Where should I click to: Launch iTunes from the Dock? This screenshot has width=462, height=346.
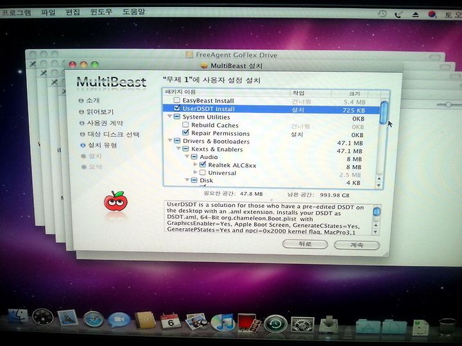tap(223, 323)
